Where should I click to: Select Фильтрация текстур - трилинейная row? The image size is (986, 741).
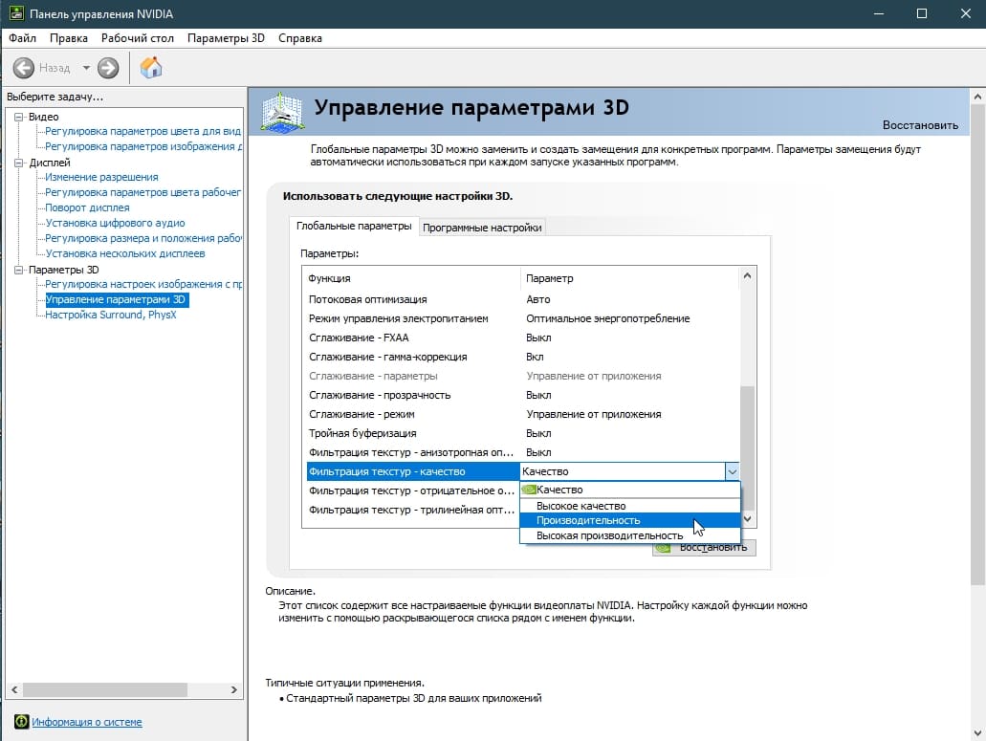coord(412,510)
